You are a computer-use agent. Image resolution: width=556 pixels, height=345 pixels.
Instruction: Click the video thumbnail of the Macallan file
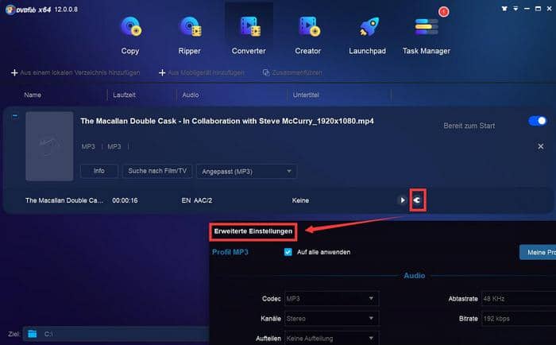click(48, 145)
